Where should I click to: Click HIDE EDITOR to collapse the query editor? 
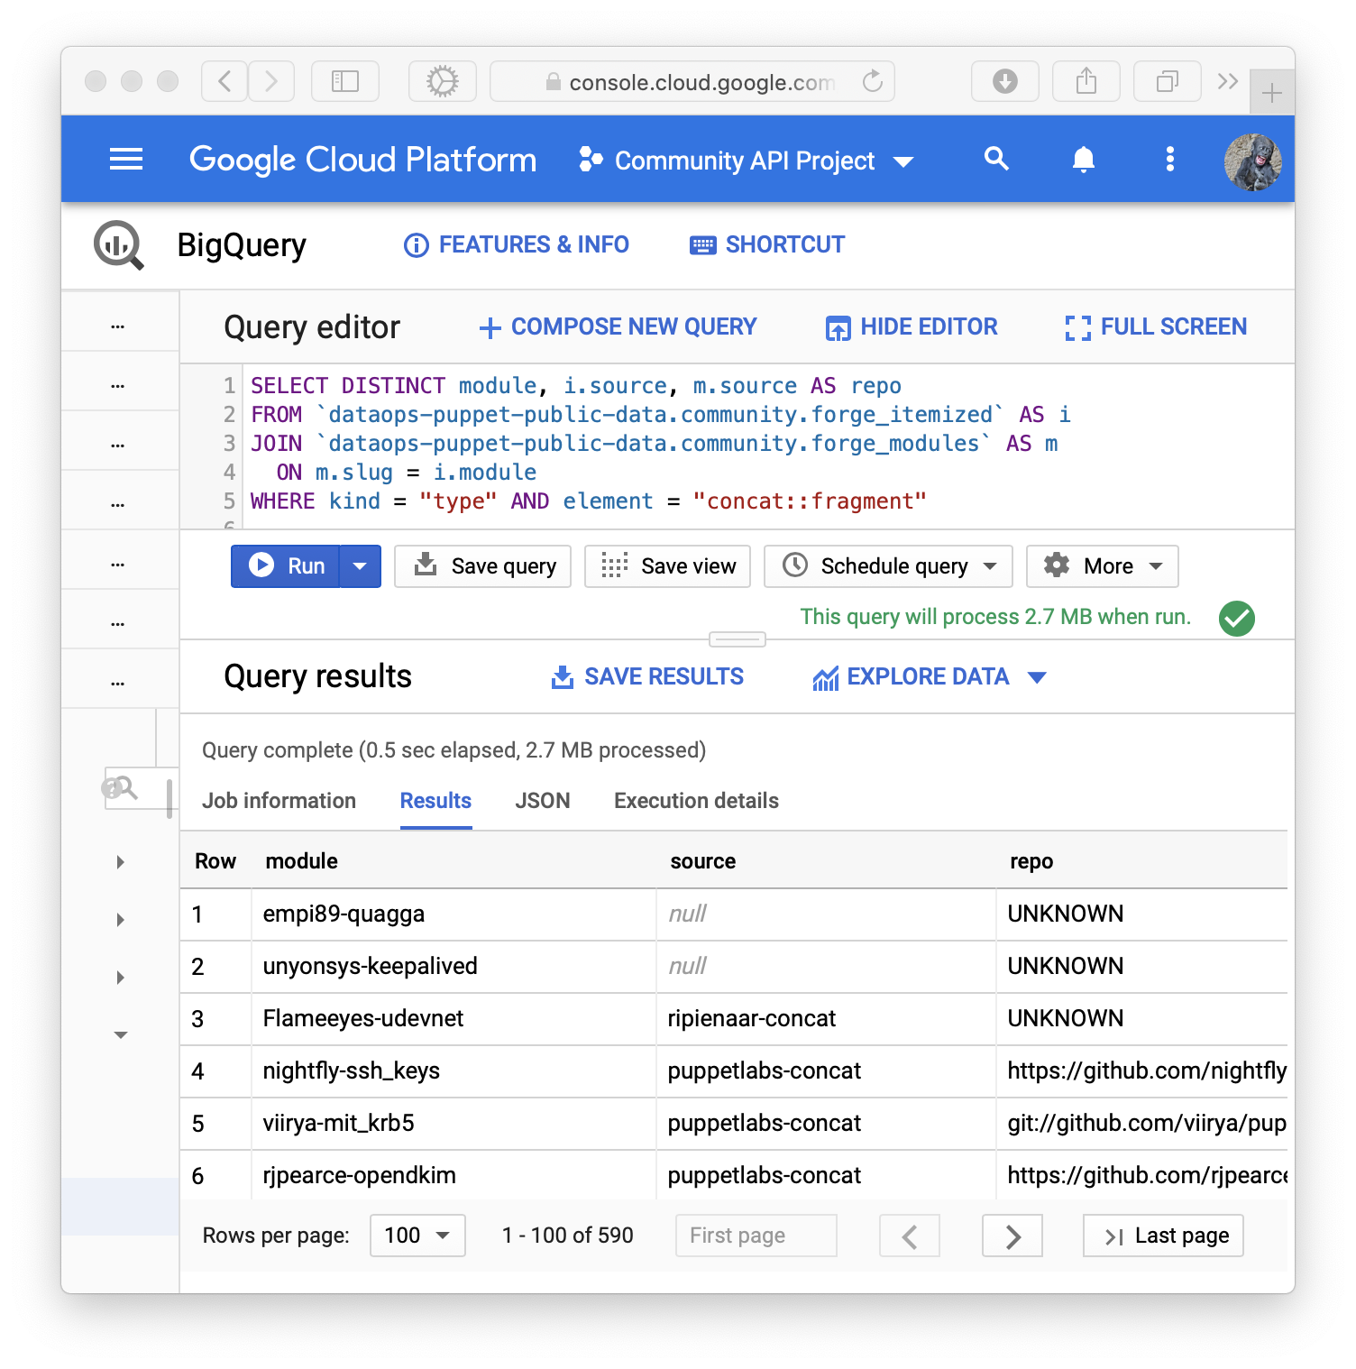pyautogui.click(x=911, y=326)
